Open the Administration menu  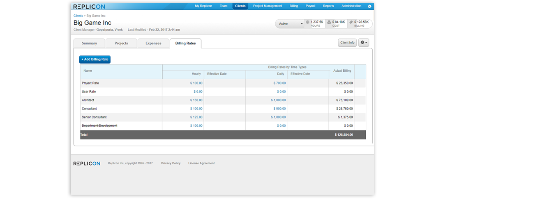point(351,6)
